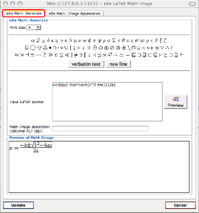Insert the division sign ÷
199x213 pixels.
tap(84, 48)
